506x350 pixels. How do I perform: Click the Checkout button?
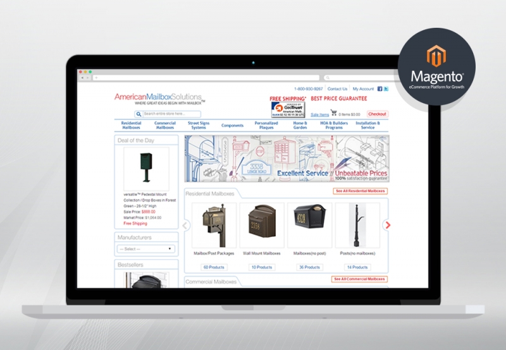(377, 114)
